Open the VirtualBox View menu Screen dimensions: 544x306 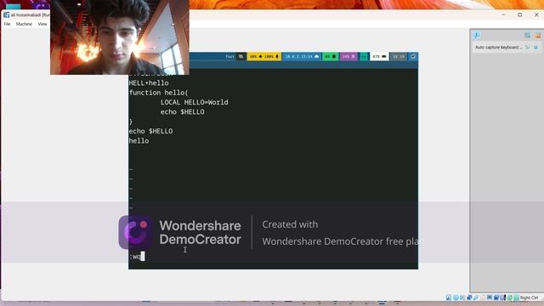[42, 24]
